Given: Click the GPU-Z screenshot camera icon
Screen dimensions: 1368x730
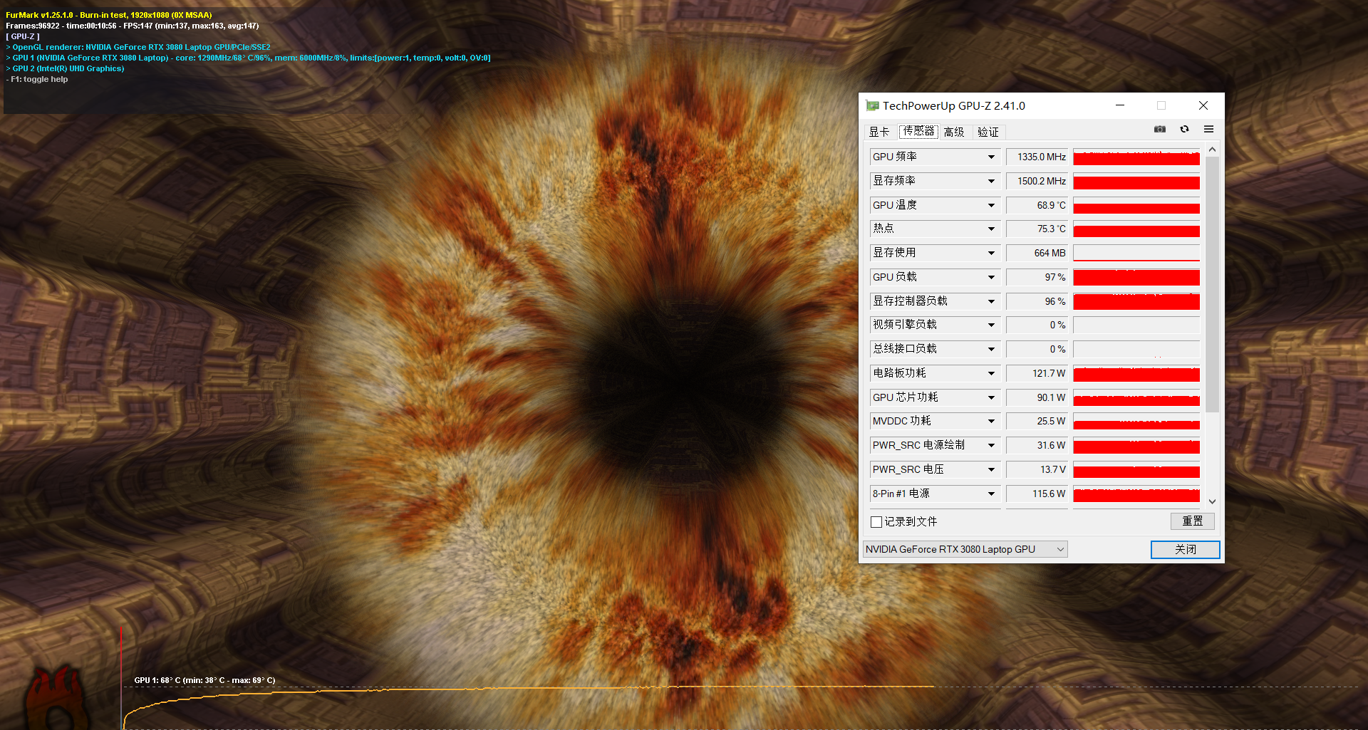Looking at the screenshot, I should [1160, 129].
